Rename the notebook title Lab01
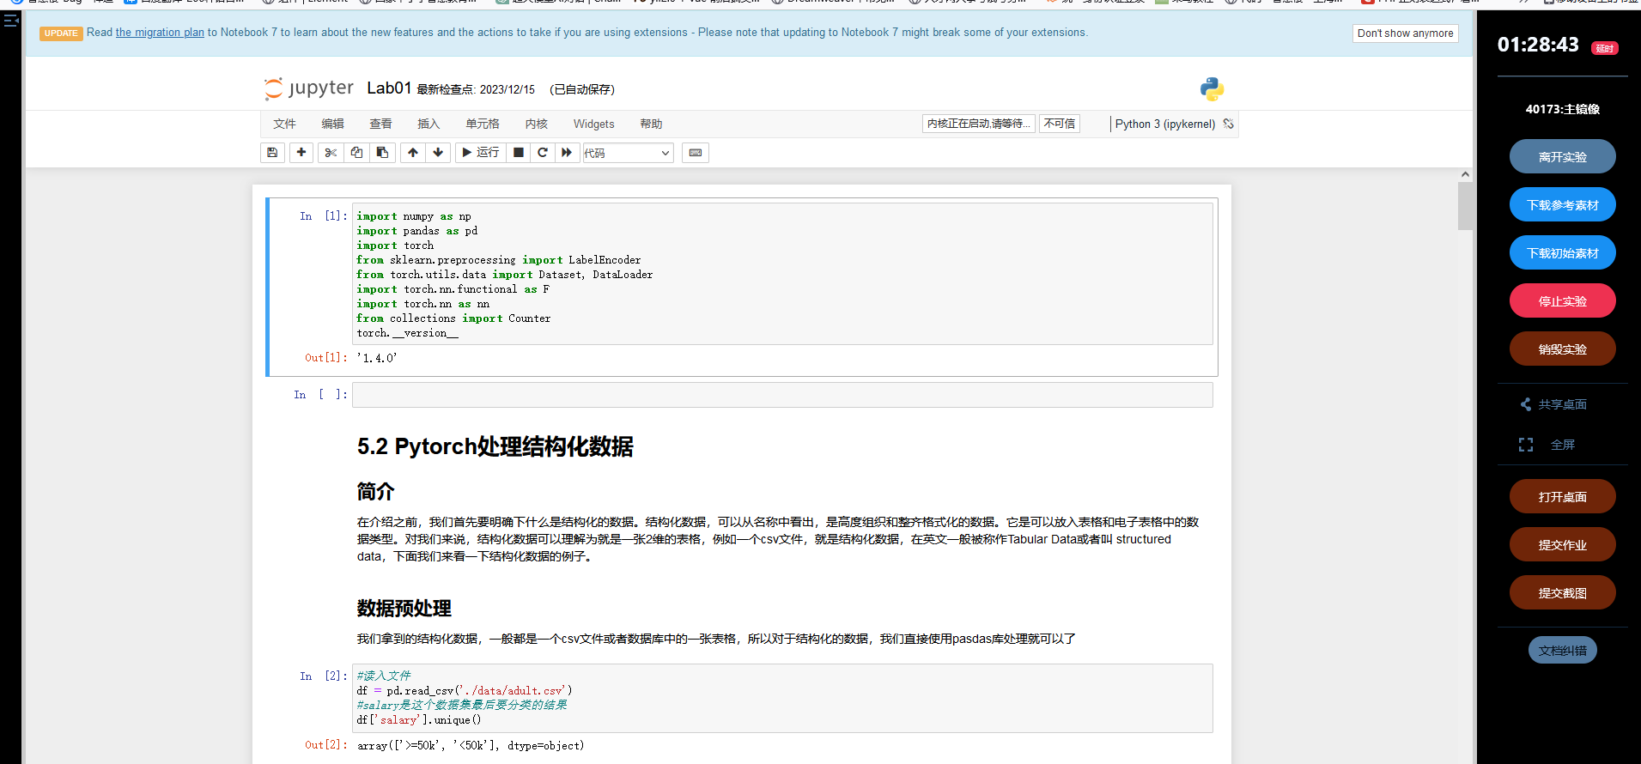This screenshot has width=1641, height=764. coord(389,88)
